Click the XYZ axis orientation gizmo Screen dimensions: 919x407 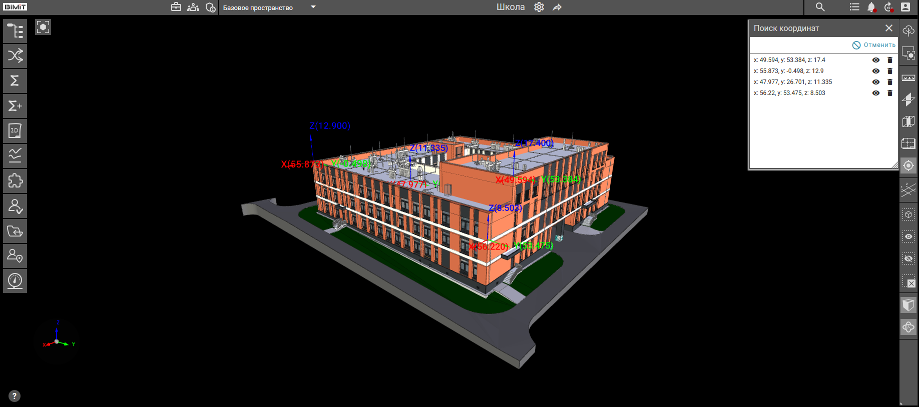57,341
